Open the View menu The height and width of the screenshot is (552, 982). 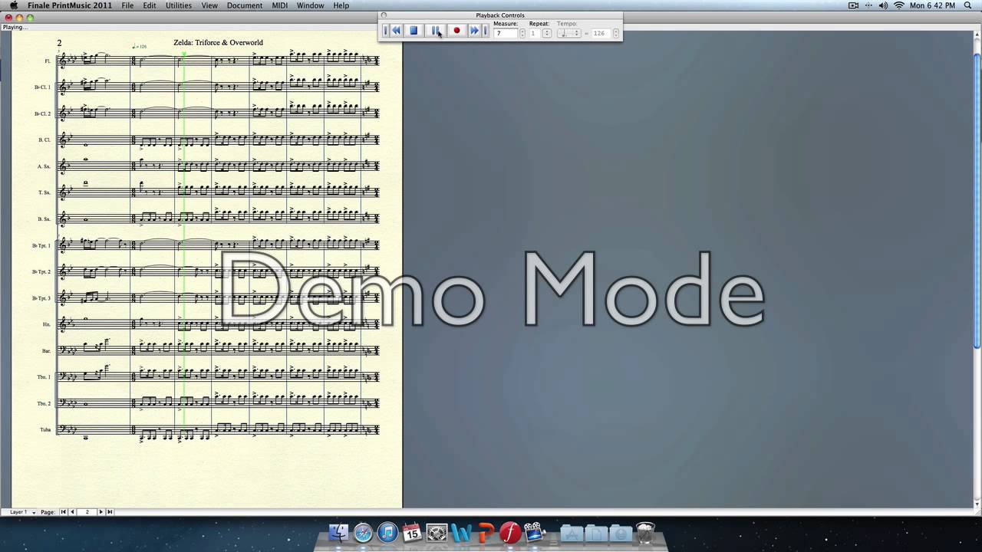pos(209,5)
